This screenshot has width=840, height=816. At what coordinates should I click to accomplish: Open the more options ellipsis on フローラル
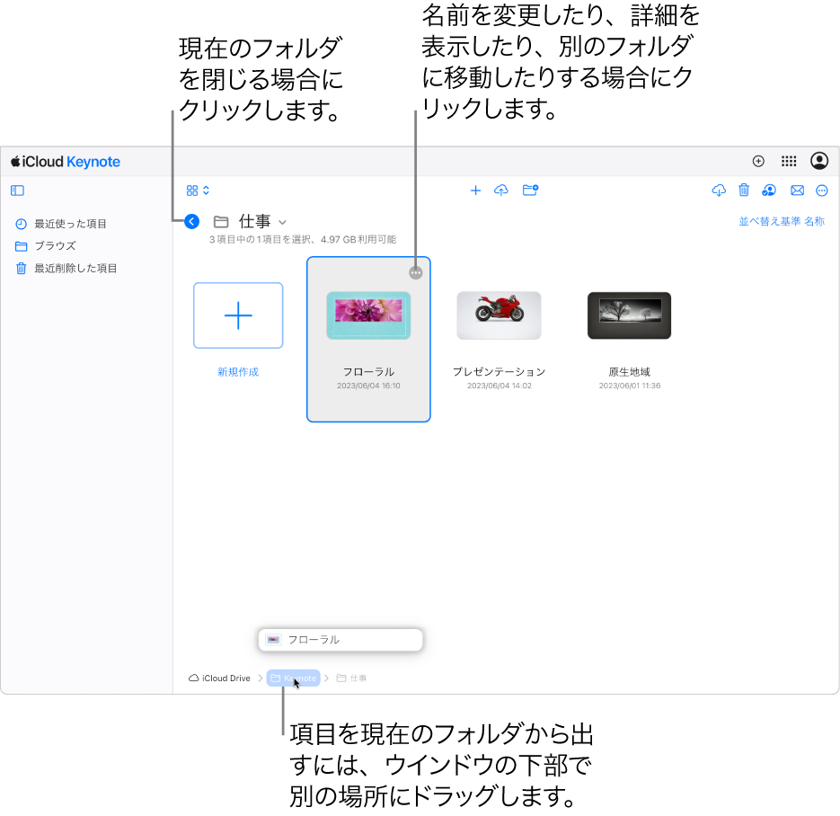tap(415, 271)
